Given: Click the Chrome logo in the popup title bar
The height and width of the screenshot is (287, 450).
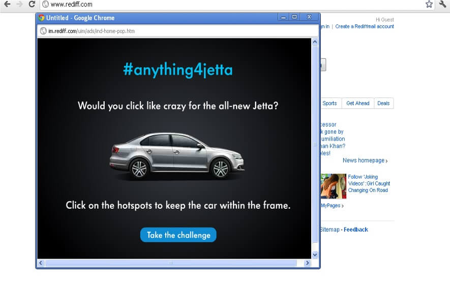Looking at the screenshot, I should (x=41, y=18).
